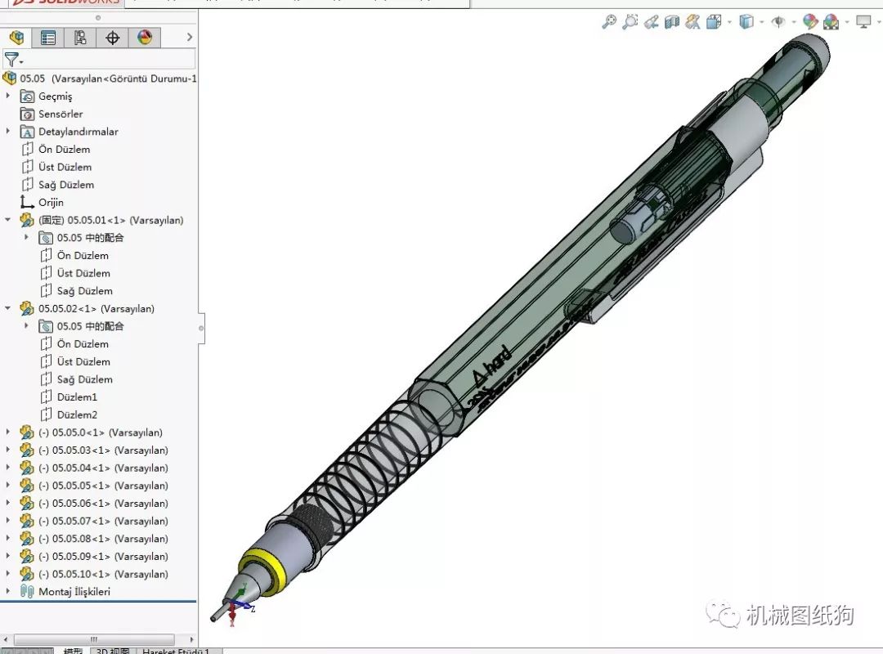This screenshot has width=883, height=654.
Task: Open the Hide/Show Items dropdown arrow
Action: [794, 23]
